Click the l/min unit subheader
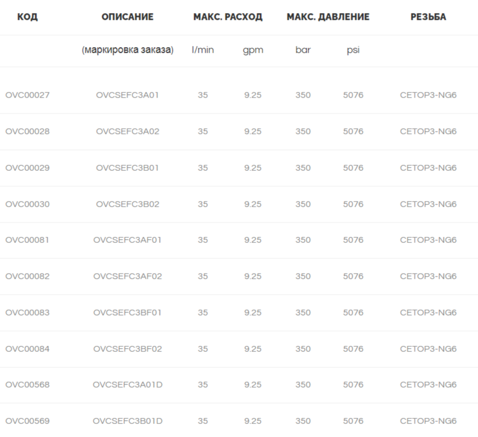Screen dimensions: 478x437 203,50
